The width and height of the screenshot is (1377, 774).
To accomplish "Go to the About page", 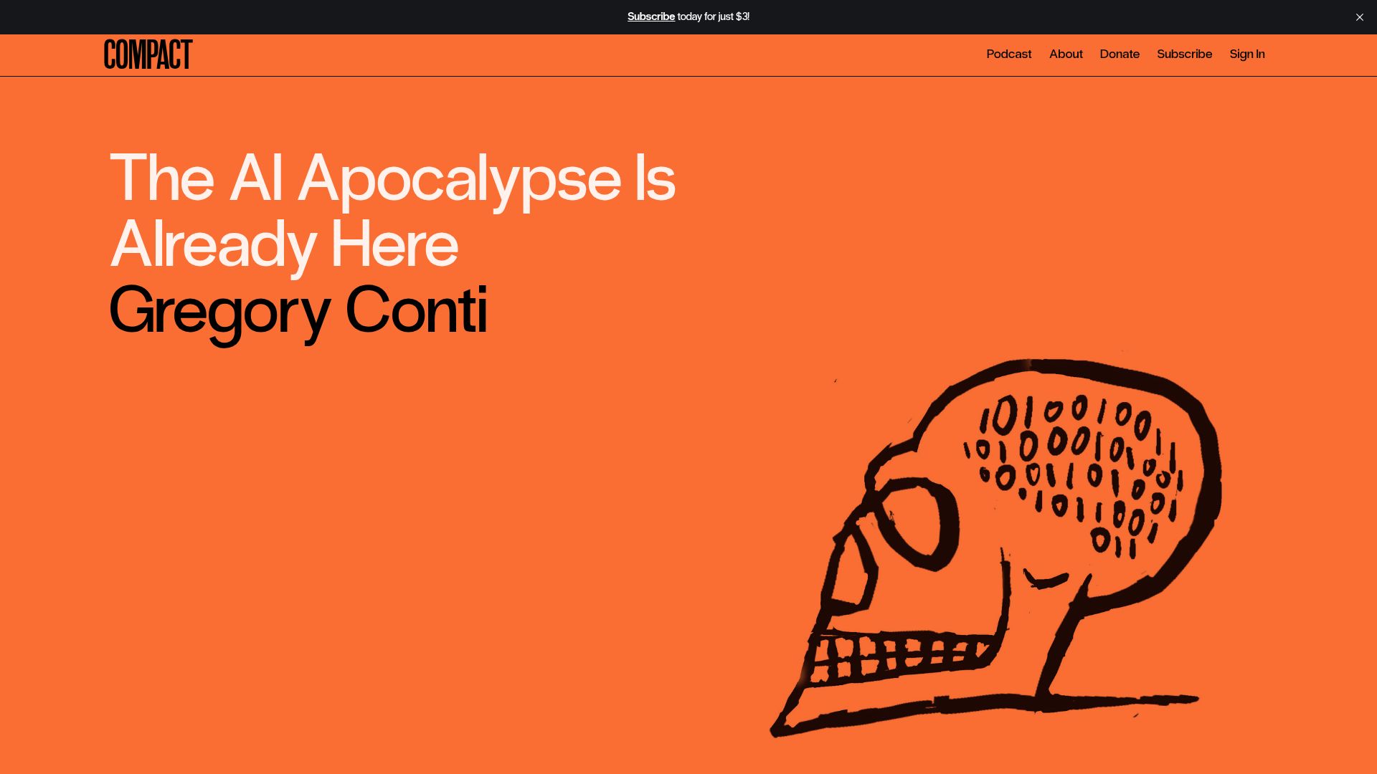I will pos(1066,54).
